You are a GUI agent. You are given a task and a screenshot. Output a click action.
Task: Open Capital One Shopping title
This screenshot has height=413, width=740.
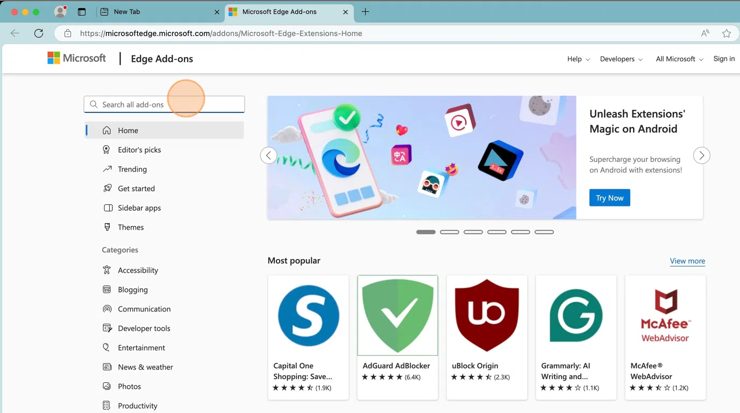coord(303,371)
